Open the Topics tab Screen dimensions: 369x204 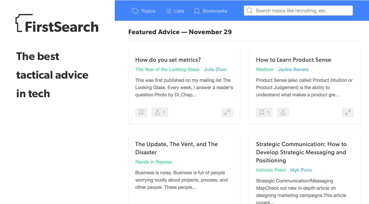144,11
